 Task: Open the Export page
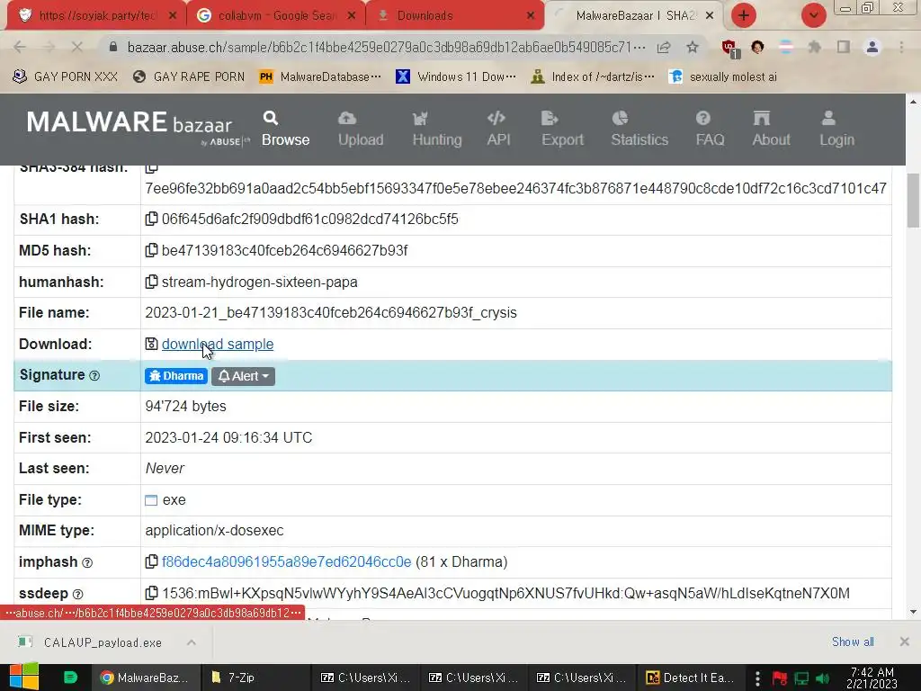[562, 129]
